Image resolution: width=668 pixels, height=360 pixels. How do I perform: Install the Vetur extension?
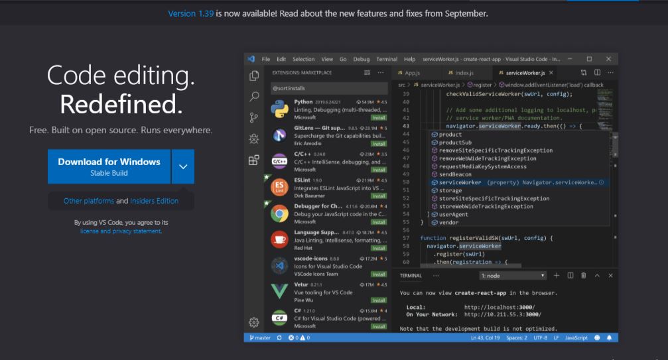(379, 300)
